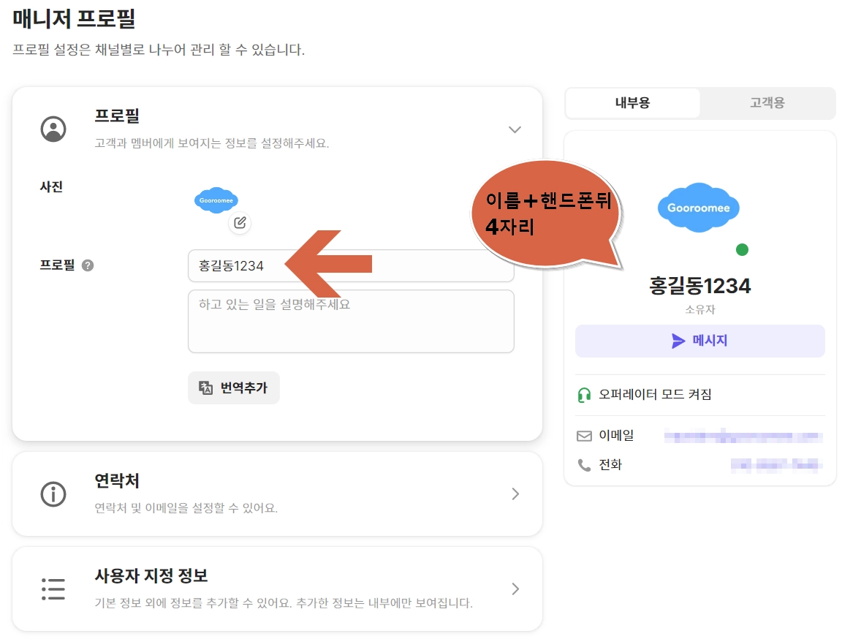Click the large Gooroomee preview avatar

[x=698, y=208]
